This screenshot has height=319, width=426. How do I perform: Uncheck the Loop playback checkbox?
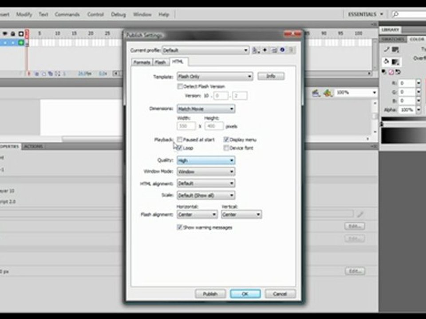pos(179,148)
